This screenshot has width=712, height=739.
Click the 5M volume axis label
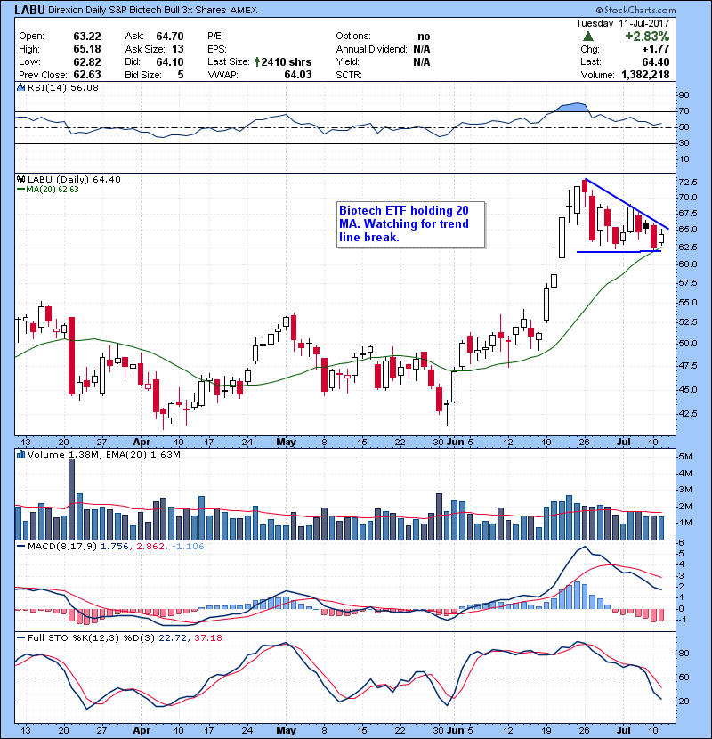685,456
